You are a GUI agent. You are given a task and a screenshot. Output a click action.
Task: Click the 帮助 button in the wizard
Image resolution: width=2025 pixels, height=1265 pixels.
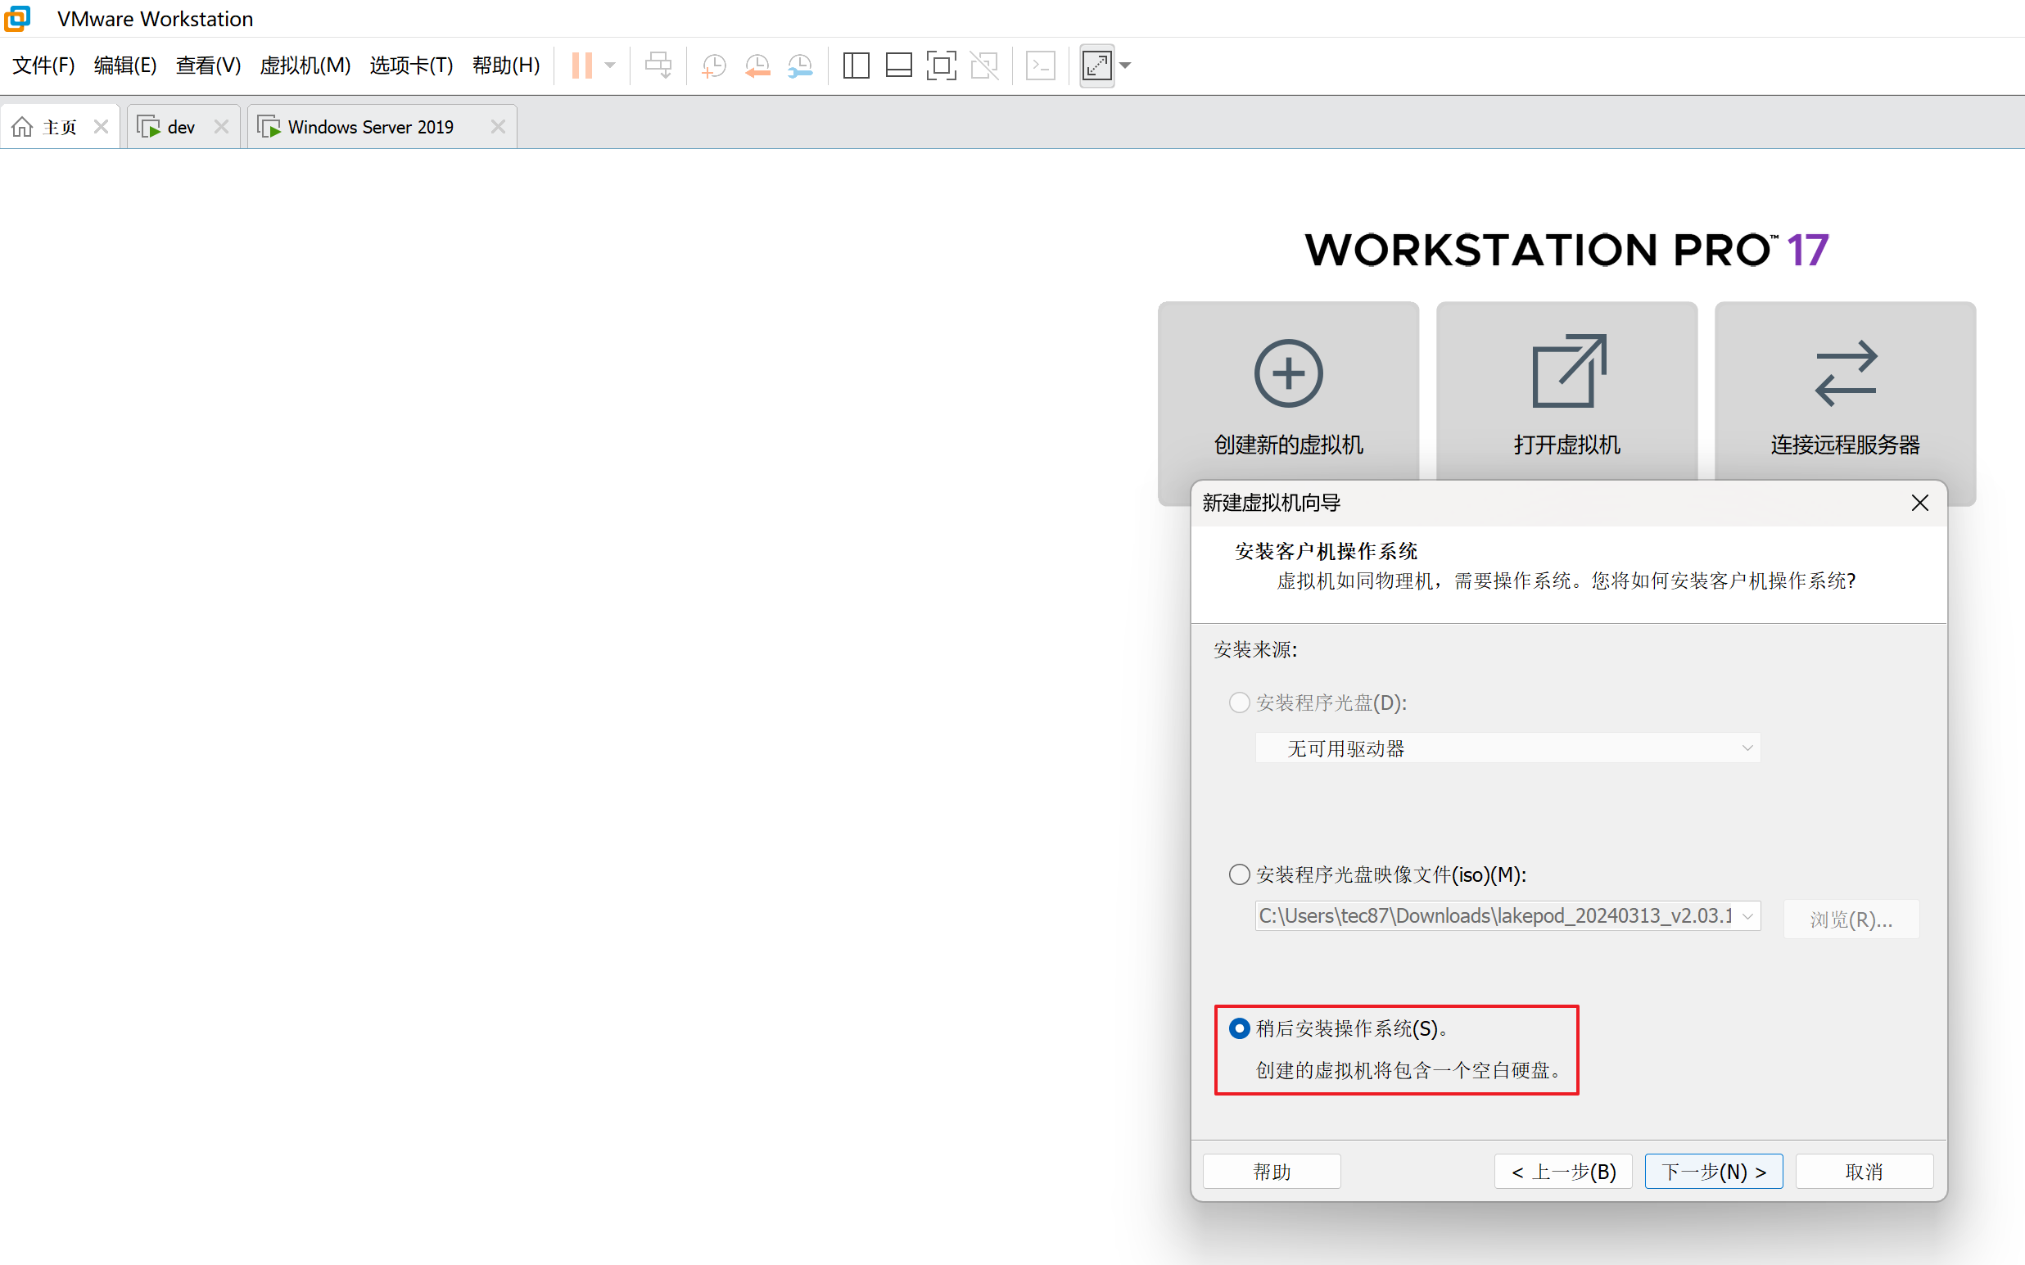[x=1272, y=1172]
